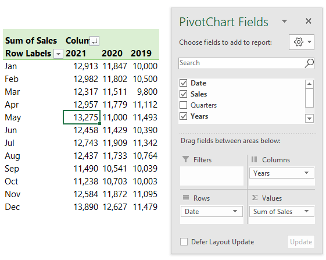Uncheck the Date field checkbox
This screenshot has width=326, height=260.
coord(184,83)
